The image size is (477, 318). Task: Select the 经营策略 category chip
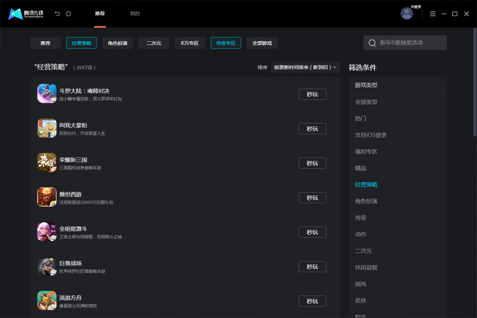[x=82, y=43]
